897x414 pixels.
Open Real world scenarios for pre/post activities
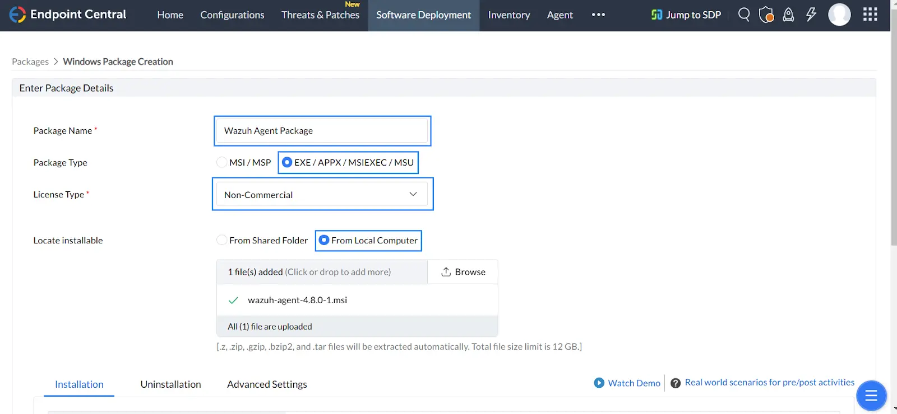[x=770, y=383]
